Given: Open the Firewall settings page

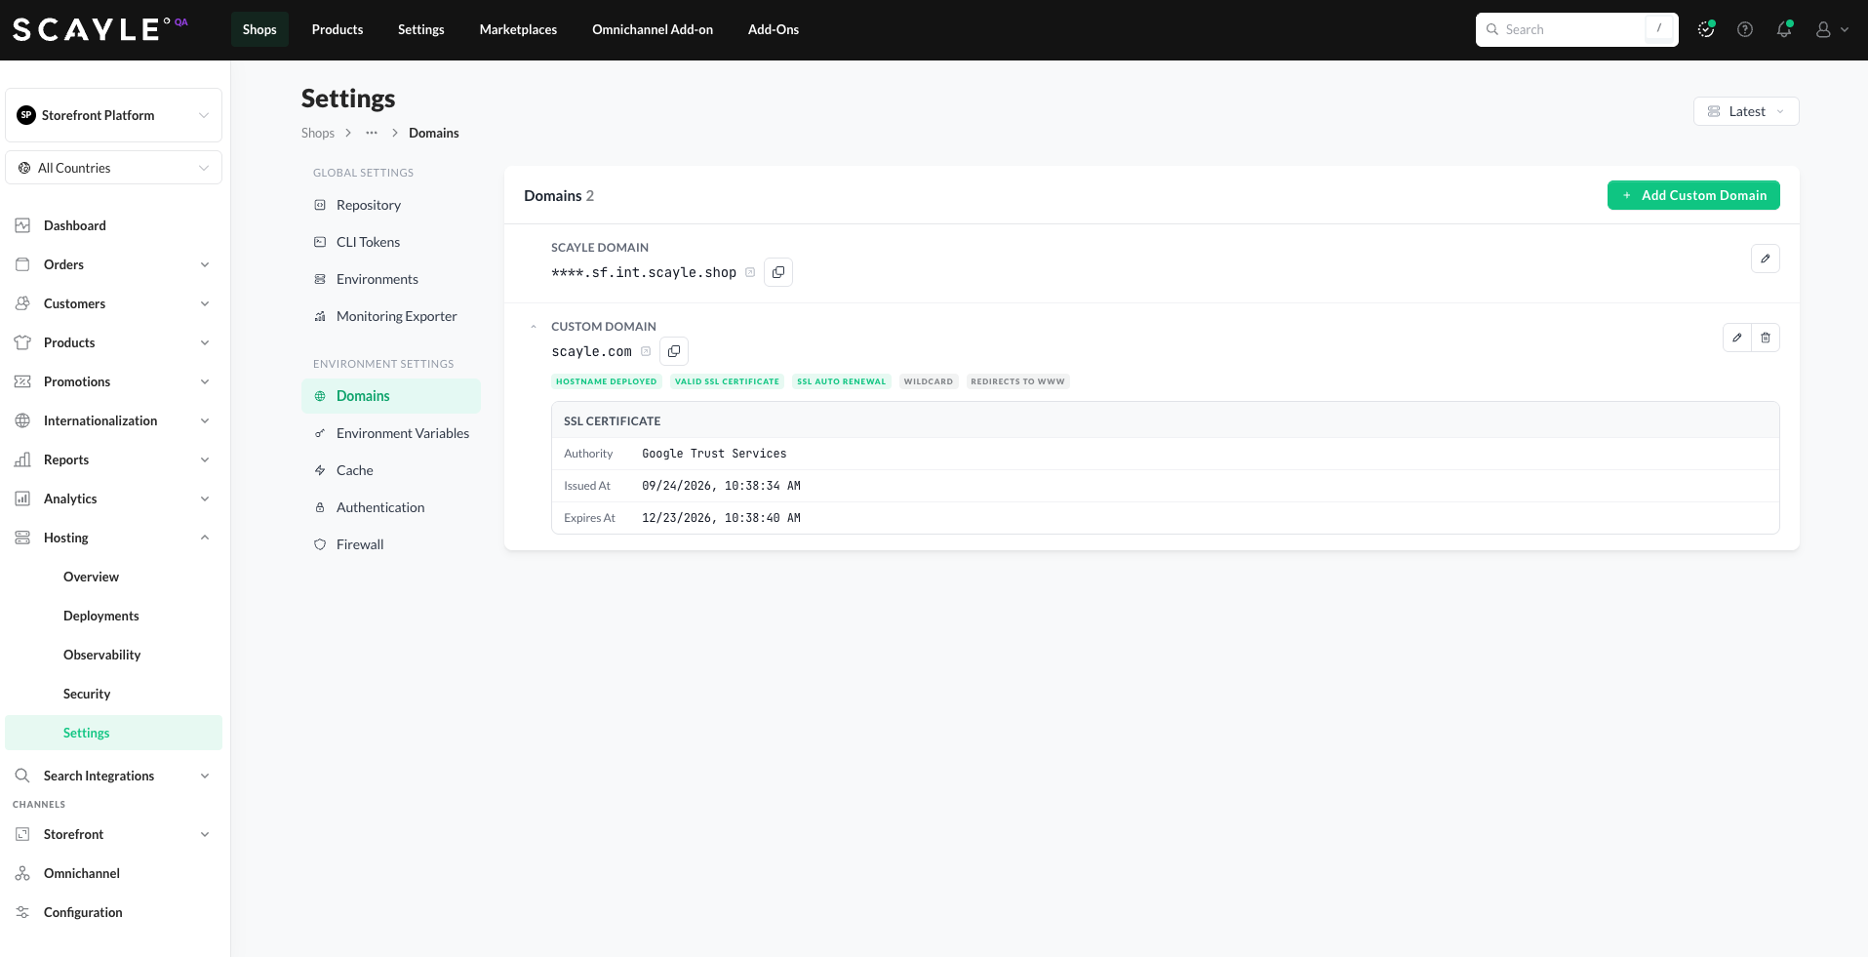Looking at the screenshot, I should 391,544.
